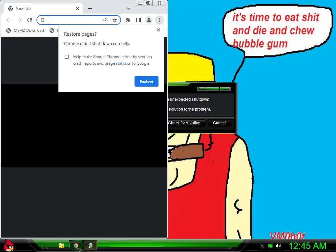Image resolution: width=336 pixels, height=252 pixels.
Task: Open the Extensions puzzle icon
Action: point(128,20)
